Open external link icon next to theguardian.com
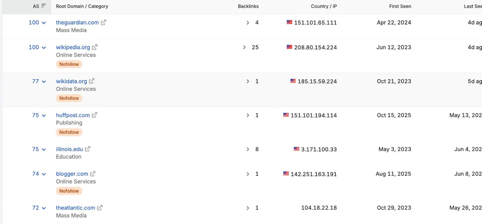This screenshot has height=224, width=482. (103, 23)
